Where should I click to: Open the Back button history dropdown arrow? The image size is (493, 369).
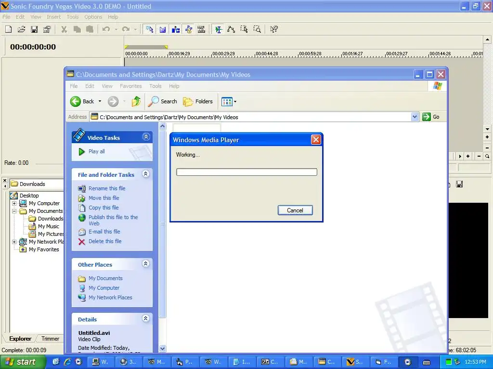(100, 101)
